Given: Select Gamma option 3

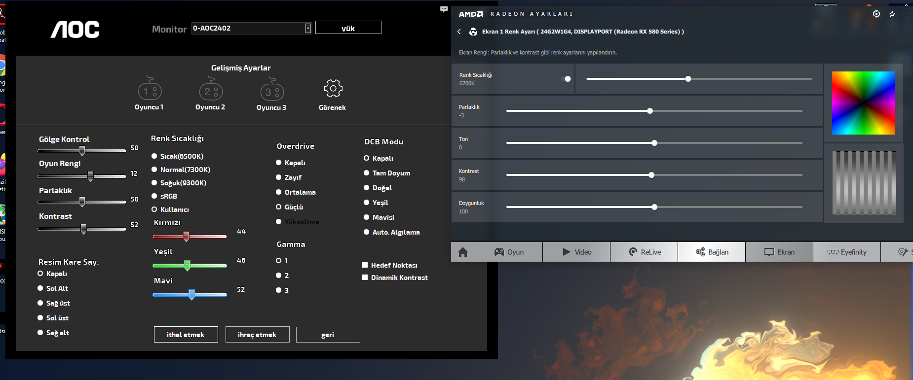Looking at the screenshot, I should point(279,290).
